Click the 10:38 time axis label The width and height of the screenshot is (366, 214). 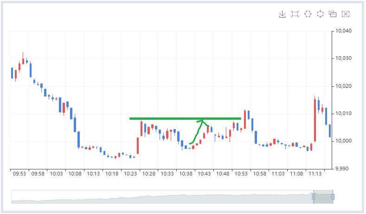[186, 174]
